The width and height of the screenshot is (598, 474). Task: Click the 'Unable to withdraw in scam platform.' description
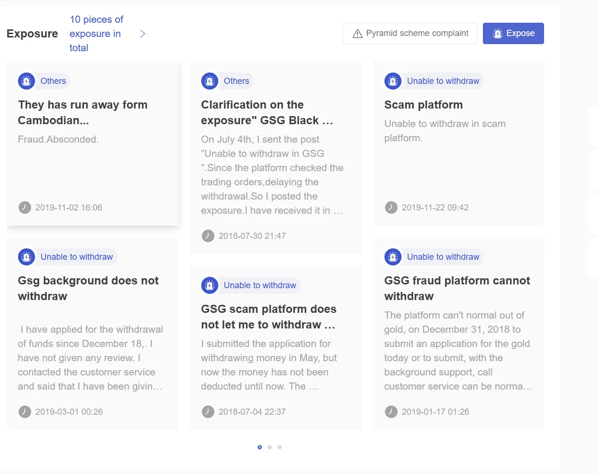click(x=445, y=131)
